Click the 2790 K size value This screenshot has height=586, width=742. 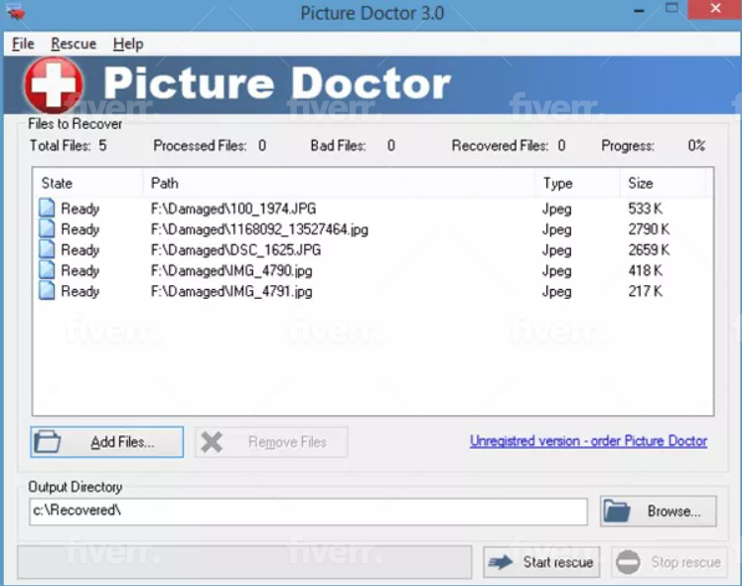click(649, 229)
